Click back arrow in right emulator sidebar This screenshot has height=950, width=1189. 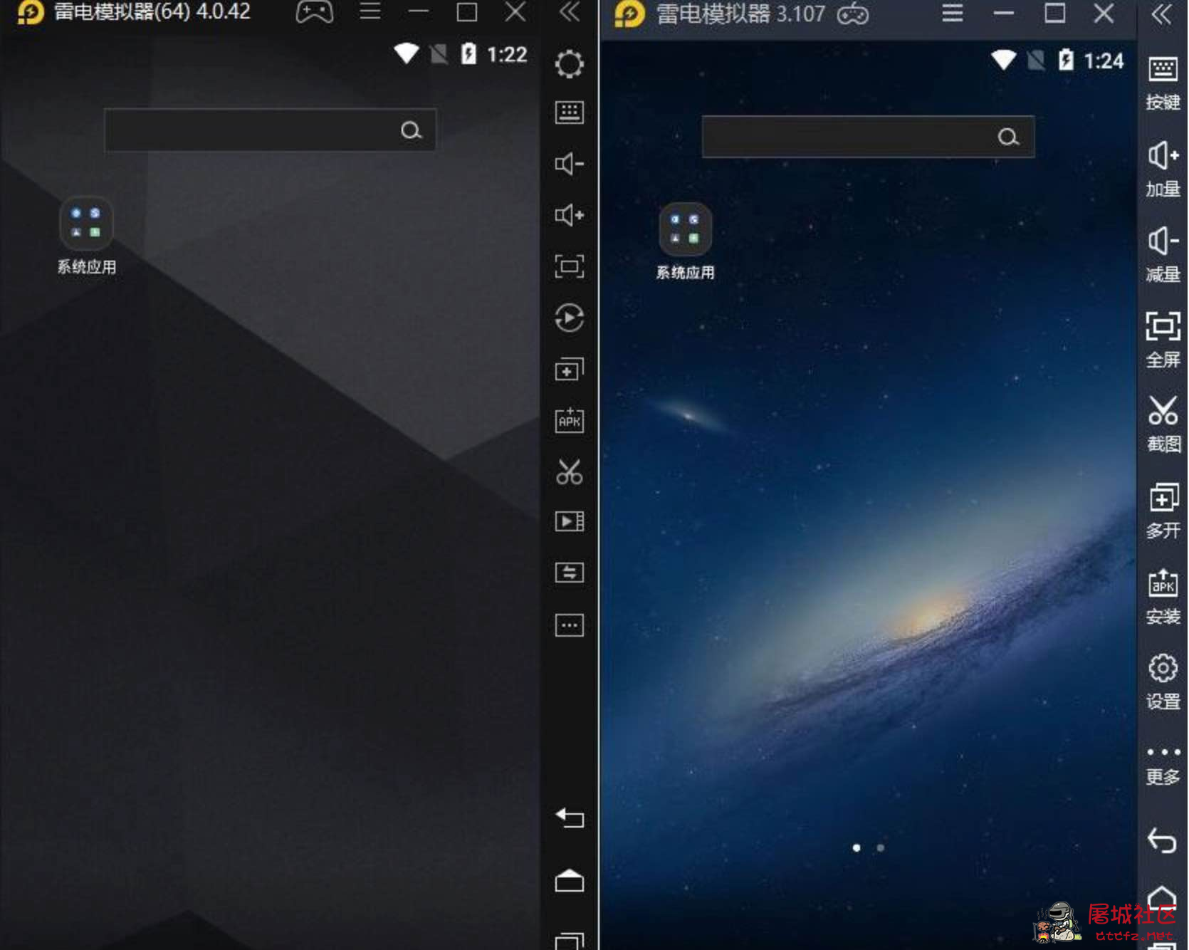pos(1162,840)
